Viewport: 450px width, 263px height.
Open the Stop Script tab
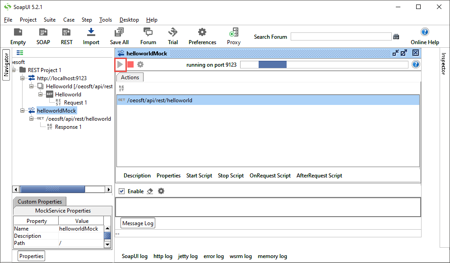[x=231, y=176]
